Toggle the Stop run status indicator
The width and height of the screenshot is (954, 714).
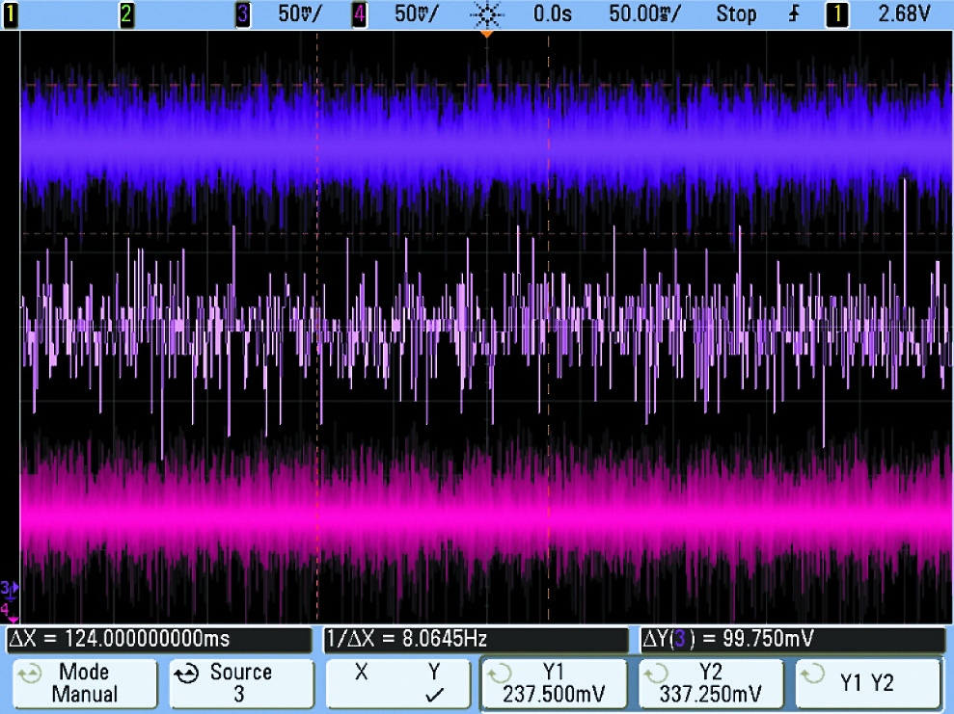(736, 14)
